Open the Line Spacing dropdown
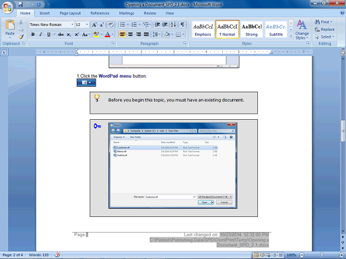Viewport: 346px width, 259px height. (x=157, y=35)
